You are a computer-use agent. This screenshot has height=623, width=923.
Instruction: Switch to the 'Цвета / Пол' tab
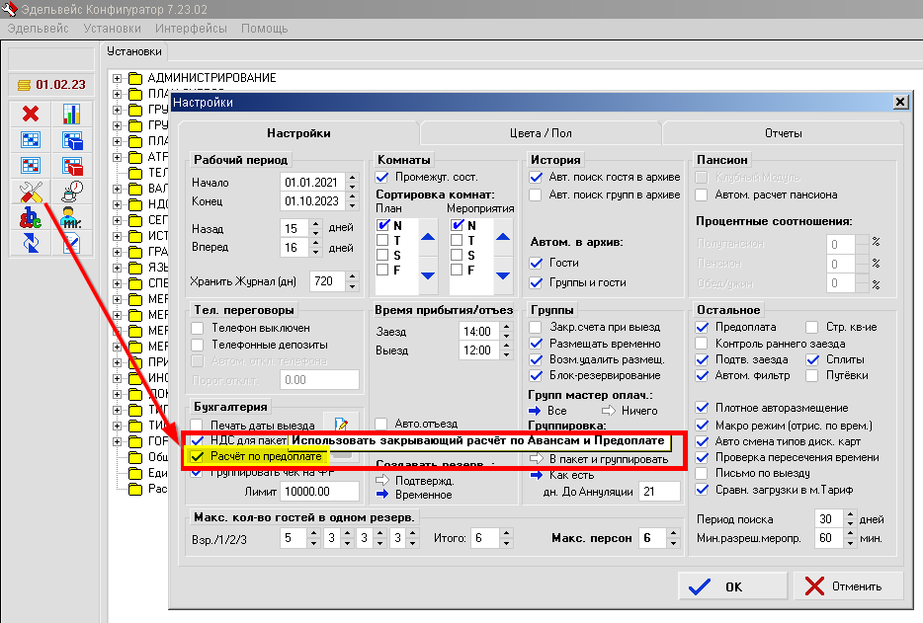540,133
